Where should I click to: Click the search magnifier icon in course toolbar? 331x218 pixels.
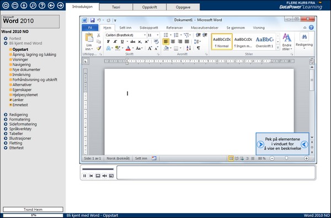tap(33, 6)
